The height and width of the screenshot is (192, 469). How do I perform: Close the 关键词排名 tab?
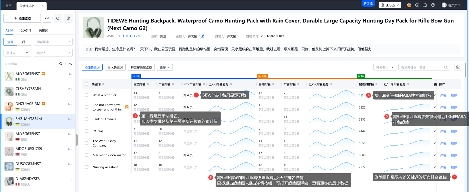[x=43, y=6]
